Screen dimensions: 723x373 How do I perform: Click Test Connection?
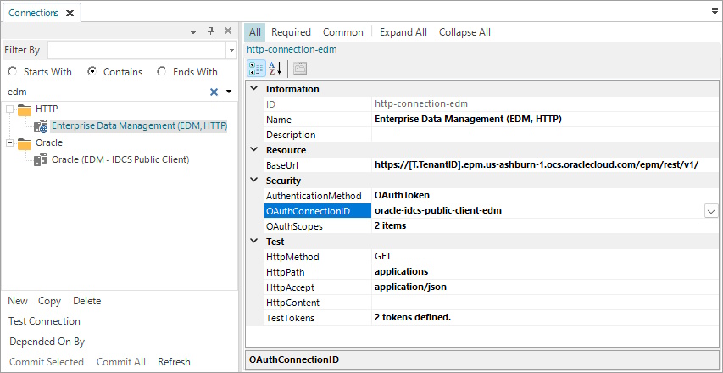pyautogui.click(x=44, y=321)
